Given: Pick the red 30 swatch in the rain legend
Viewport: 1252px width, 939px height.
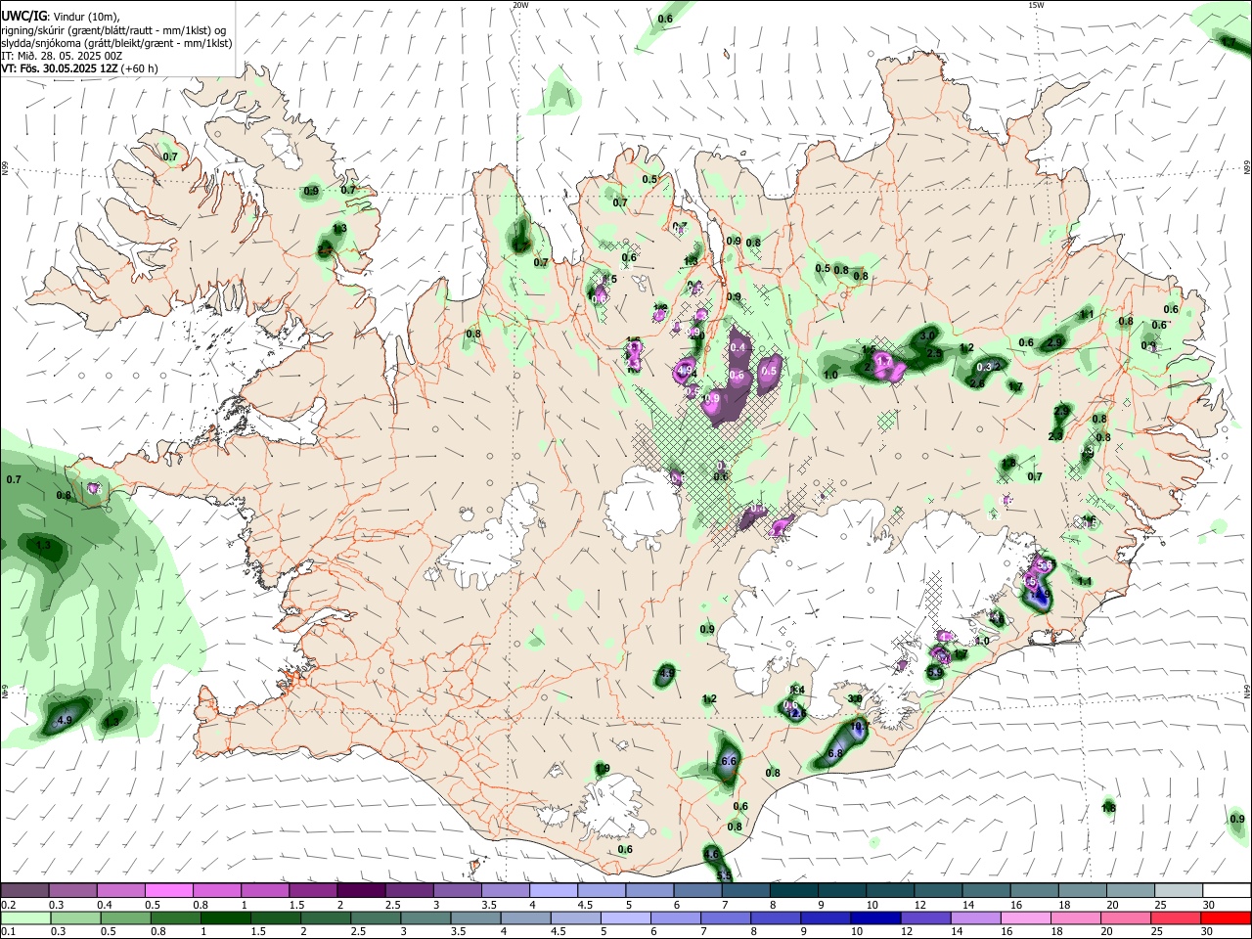Looking at the screenshot, I should [1227, 917].
